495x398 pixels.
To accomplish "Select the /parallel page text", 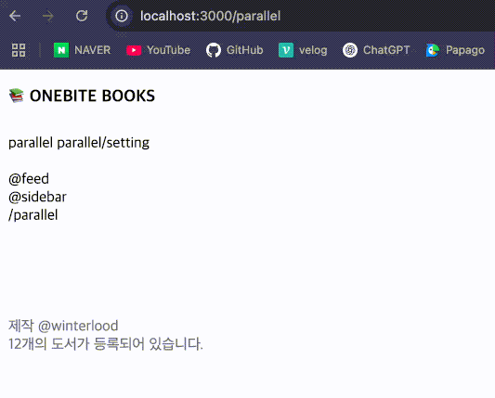I will 33,215.
